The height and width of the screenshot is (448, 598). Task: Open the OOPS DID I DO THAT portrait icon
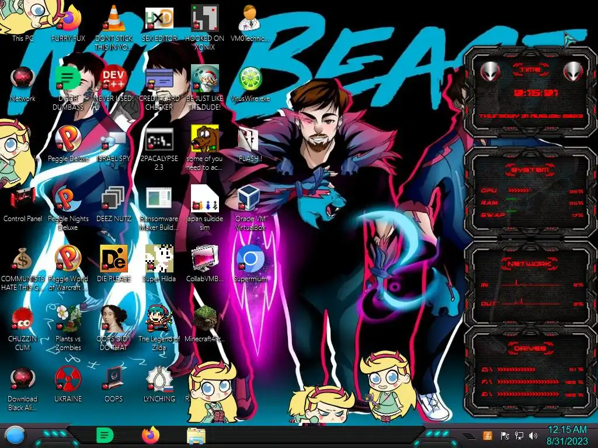coord(114,328)
